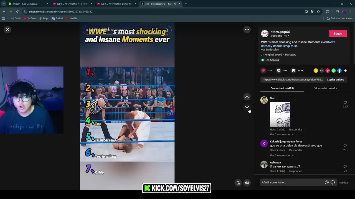Screen dimensions: 355x199
Task: Open the tab search dropdown
Action: pos(4,4)
